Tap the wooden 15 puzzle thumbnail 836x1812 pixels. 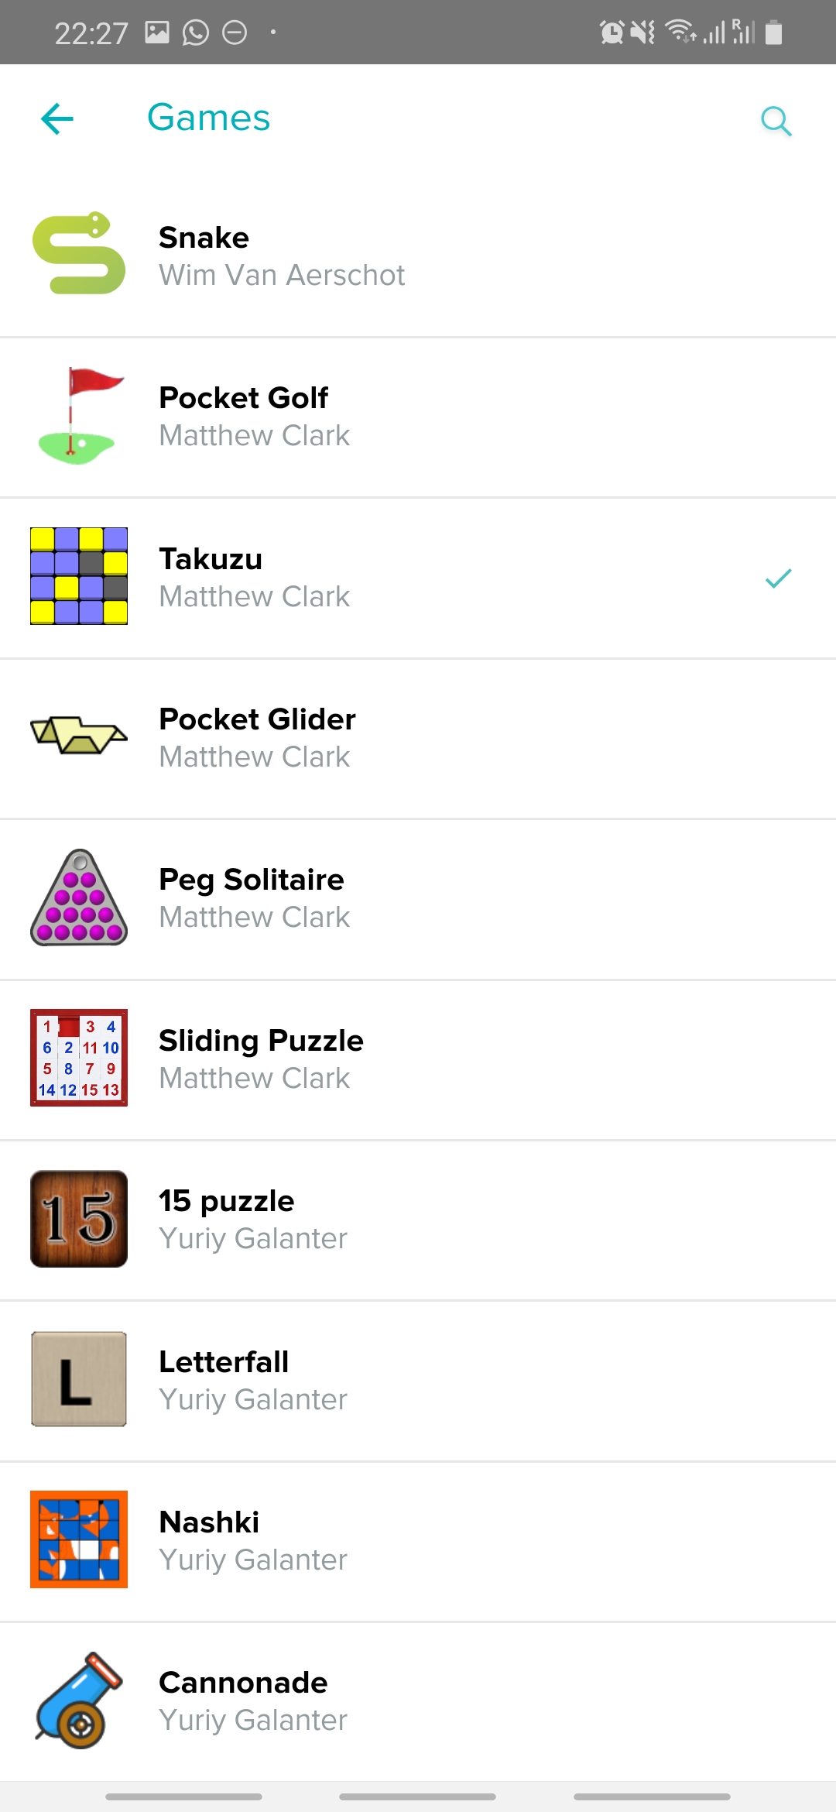(x=79, y=1219)
